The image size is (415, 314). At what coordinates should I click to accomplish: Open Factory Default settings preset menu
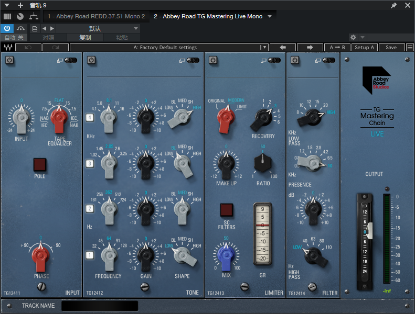coord(169,48)
